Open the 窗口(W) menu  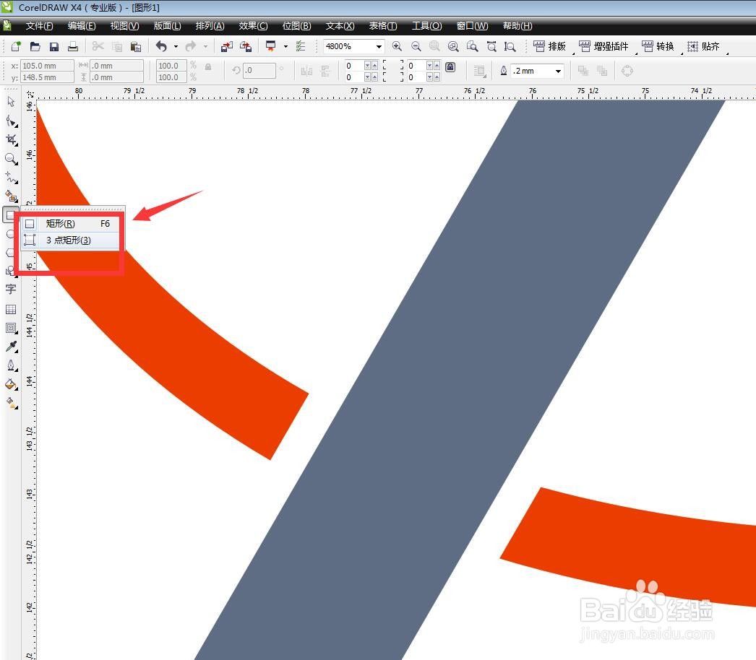click(472, 25)
